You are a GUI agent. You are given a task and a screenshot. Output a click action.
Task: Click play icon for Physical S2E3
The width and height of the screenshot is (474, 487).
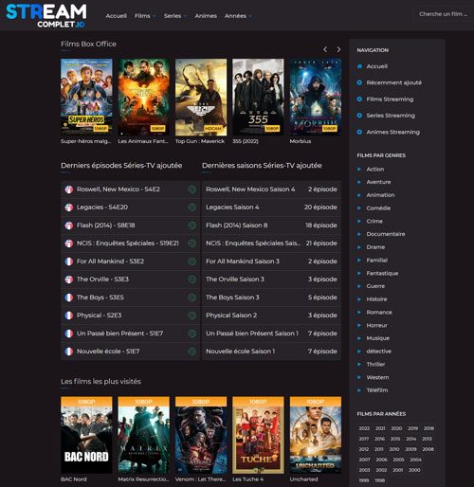tap(191, 316)
